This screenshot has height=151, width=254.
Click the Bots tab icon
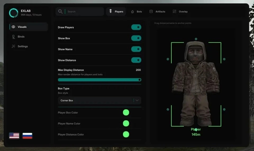[132, 11]
